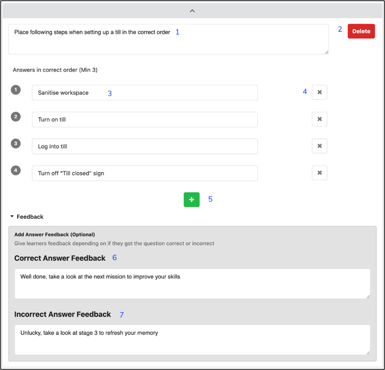Edit the 'Turn off Till closed sign' field
This screenshot has width=385, height=370.
(x=145, y=173)
